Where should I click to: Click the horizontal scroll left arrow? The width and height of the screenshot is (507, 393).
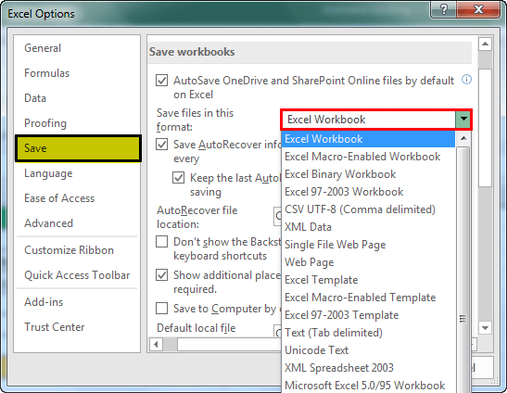[156, 344]
